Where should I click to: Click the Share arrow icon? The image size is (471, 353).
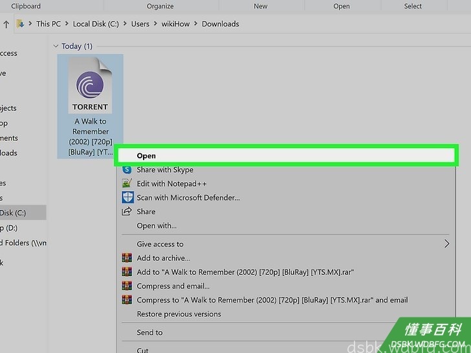tap(126, 211)
